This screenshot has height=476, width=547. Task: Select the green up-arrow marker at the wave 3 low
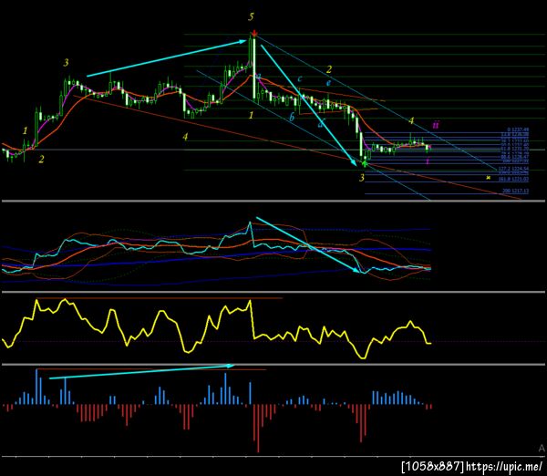pos(365,163)
